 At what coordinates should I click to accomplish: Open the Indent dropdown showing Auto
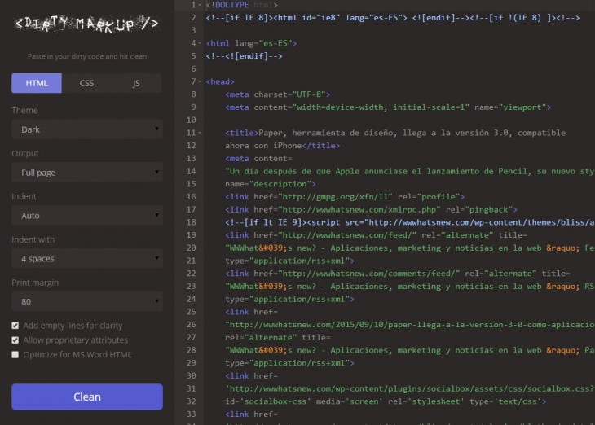[x=87, y=215]
